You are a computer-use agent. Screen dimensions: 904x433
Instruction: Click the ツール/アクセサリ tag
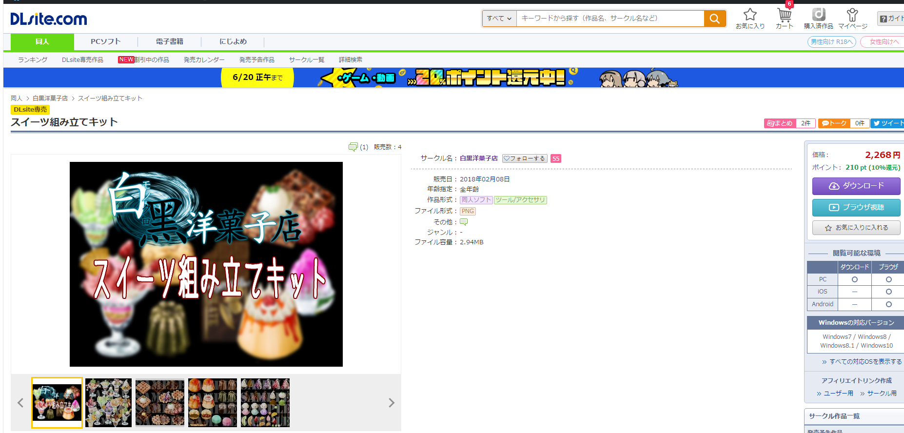click(x=520, y=200)
